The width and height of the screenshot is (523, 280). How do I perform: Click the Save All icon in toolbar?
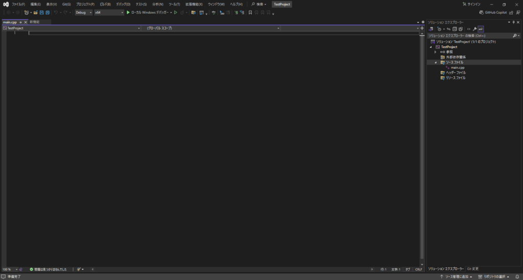click(47, 12)
